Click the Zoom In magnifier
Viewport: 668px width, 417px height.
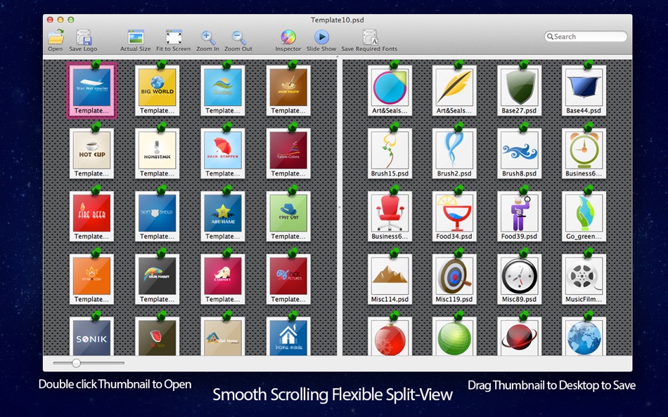pos(208,37)
